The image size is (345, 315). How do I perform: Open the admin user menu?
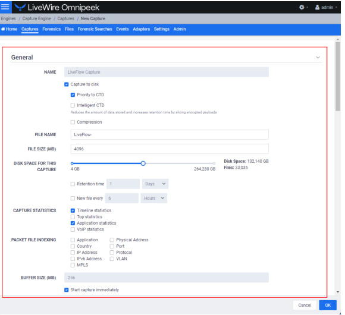326,7
